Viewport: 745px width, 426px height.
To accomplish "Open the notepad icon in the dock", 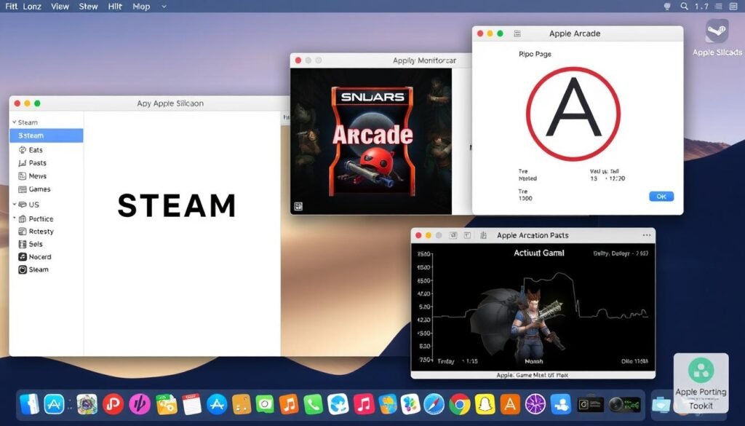I will 191,405.
